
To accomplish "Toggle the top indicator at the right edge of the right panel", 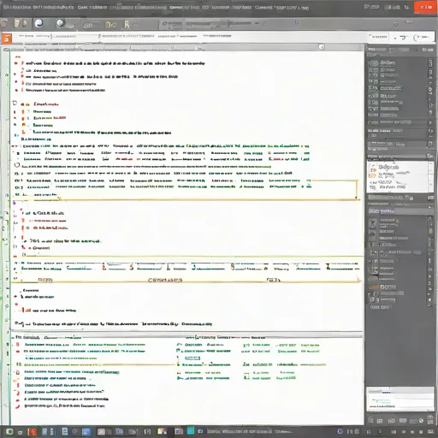I will click(430, 62).
